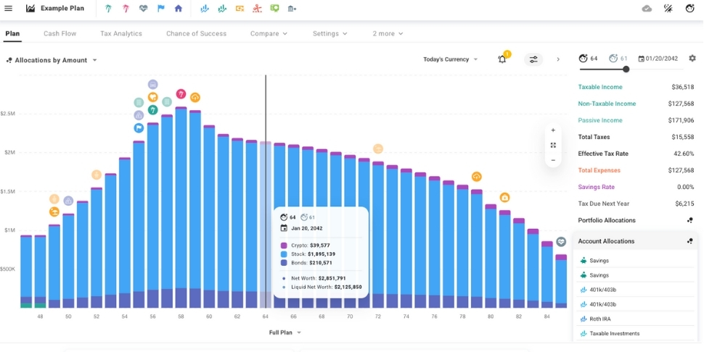
Task: Switch to the Cash Flow tab
Action: tap(60, 33)
